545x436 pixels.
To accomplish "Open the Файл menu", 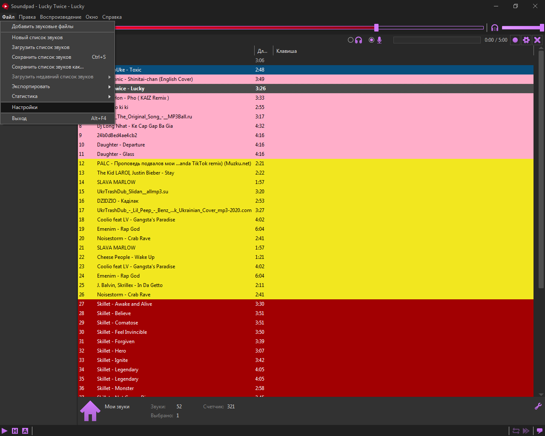I will (x=8, y=17).
